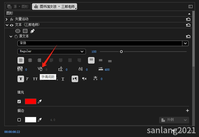Toggle underline text style
Viewport: 199px width, 137px height.
[x=63, y=79]
